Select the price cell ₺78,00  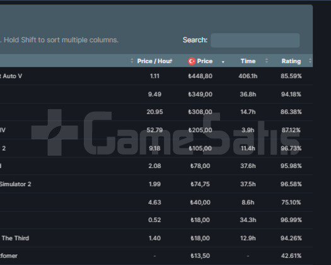(200, 166)
